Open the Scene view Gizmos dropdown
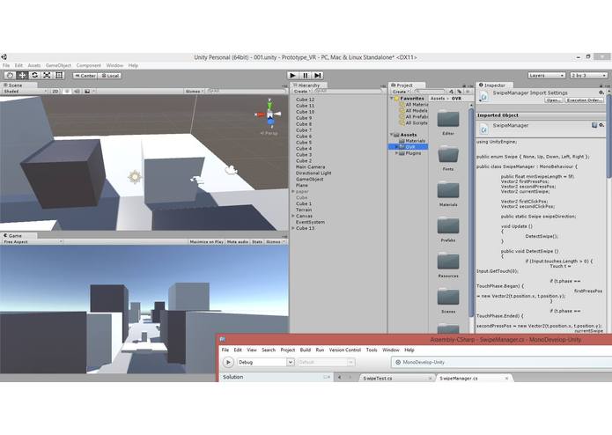This screenshot has height=435, width=612. (195, 92)
